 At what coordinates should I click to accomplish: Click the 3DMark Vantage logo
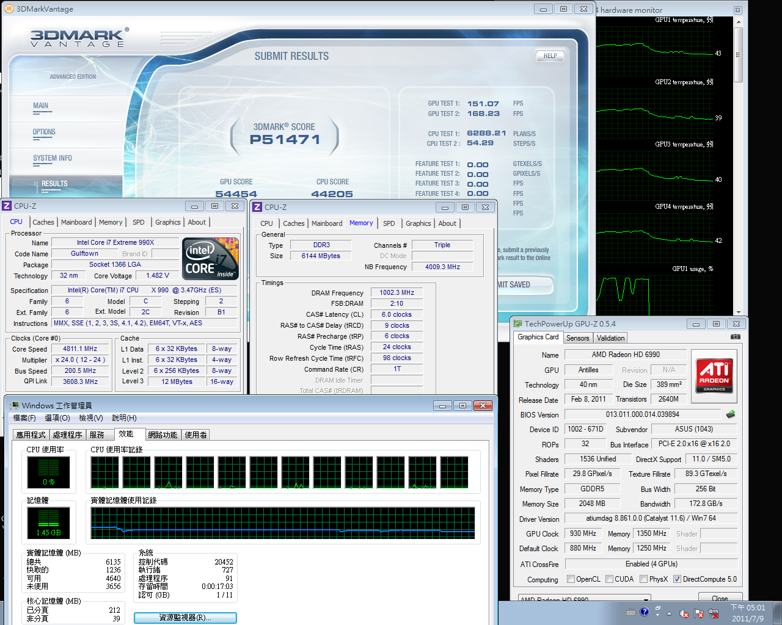point(79,38)
